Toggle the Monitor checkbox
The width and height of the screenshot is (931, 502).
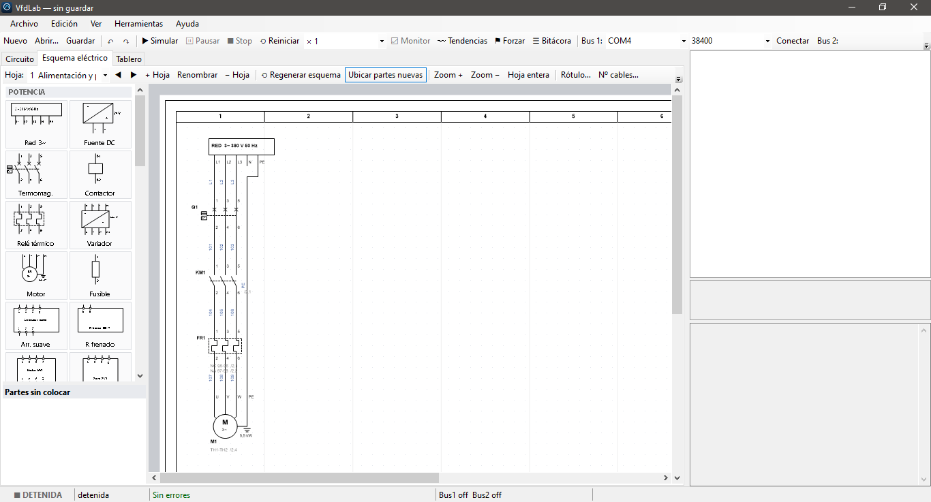410,41
